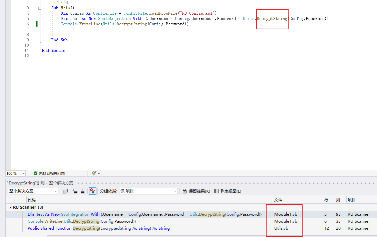Screen dimensions: 377x237
Task: Click the column value 93 in results
Action: (338, 214)
